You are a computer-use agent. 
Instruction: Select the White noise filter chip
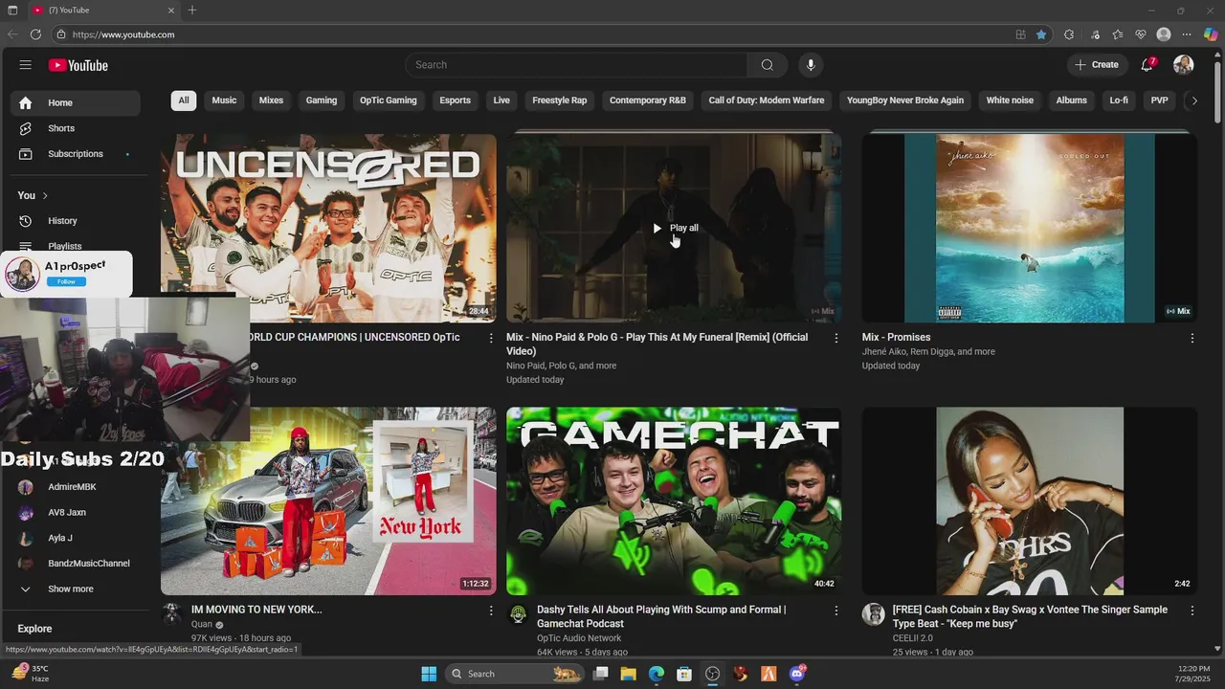point(1010,100)
